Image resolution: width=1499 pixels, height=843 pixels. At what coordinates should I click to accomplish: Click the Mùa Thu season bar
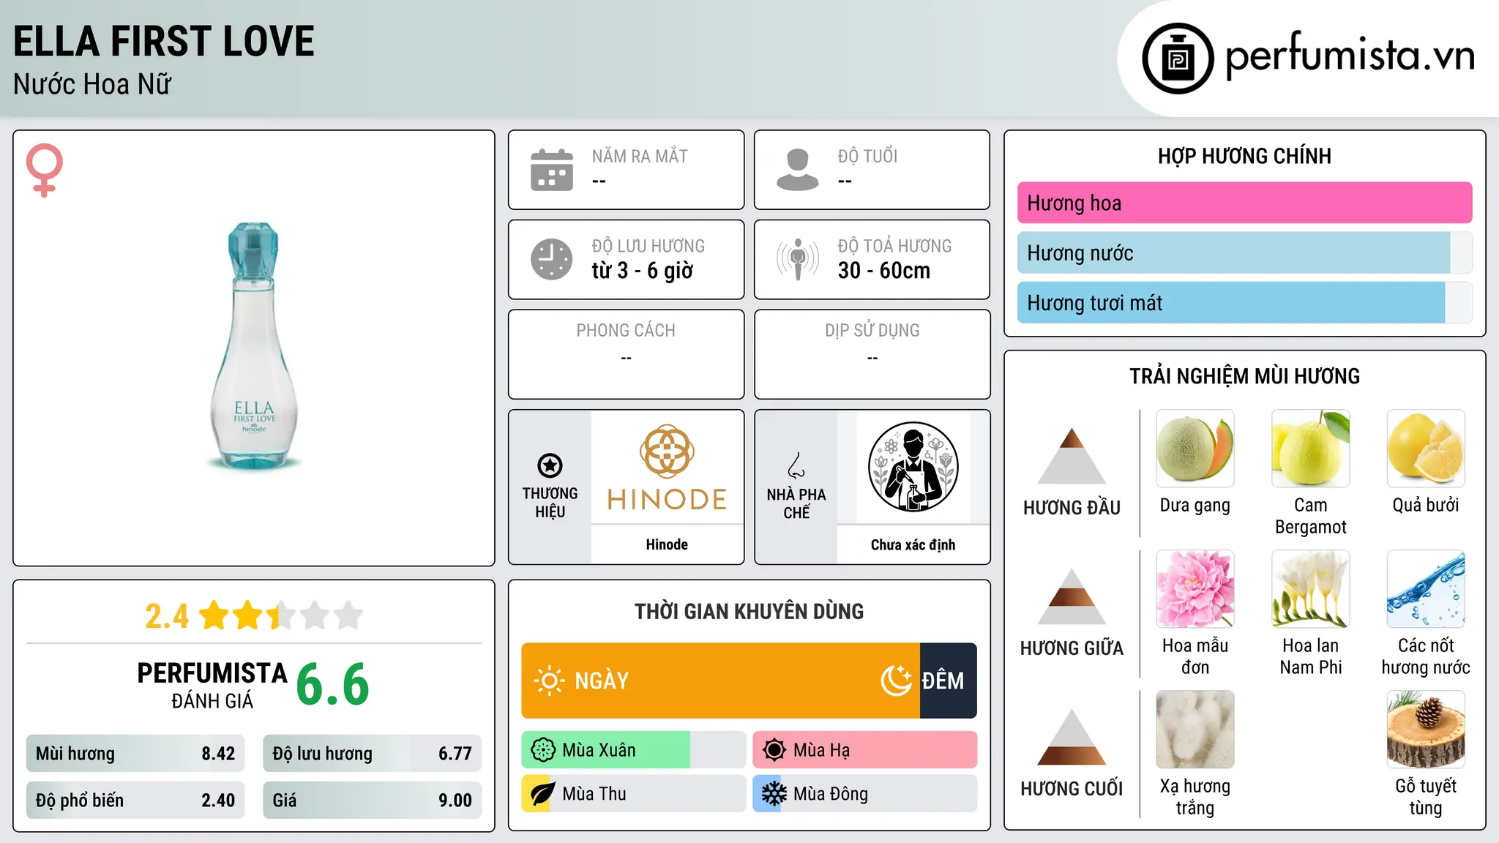[x=634, y=794]
